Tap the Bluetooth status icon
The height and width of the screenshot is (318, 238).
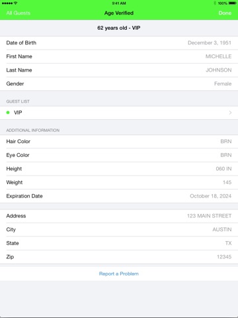tap(215, 3)
